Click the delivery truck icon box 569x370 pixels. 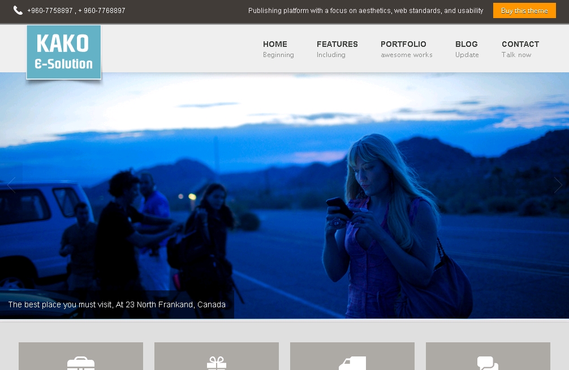pyautogui.click(x=352, y=357)
